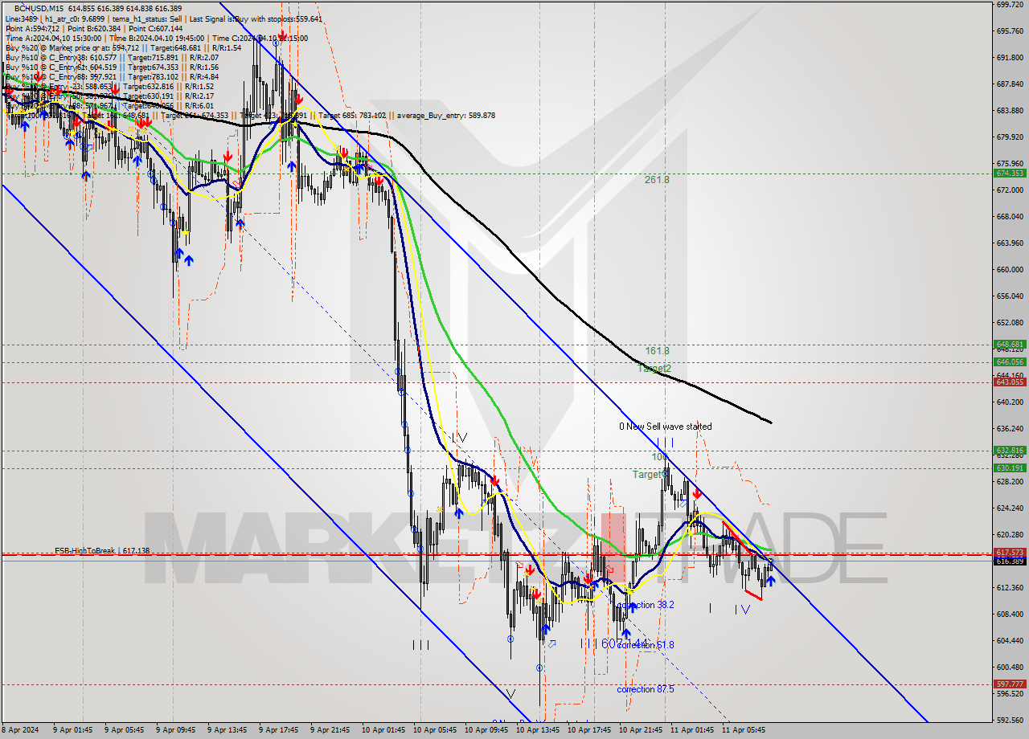
Task: Click the 9 Apr 17:45 time label
Action: pyautogui.click(x=279, y=730)
